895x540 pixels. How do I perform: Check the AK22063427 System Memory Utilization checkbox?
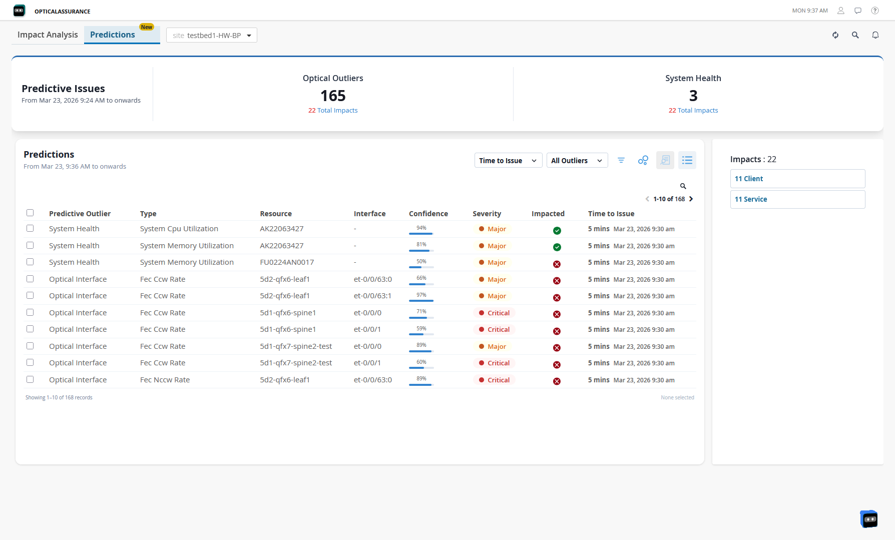30,245
